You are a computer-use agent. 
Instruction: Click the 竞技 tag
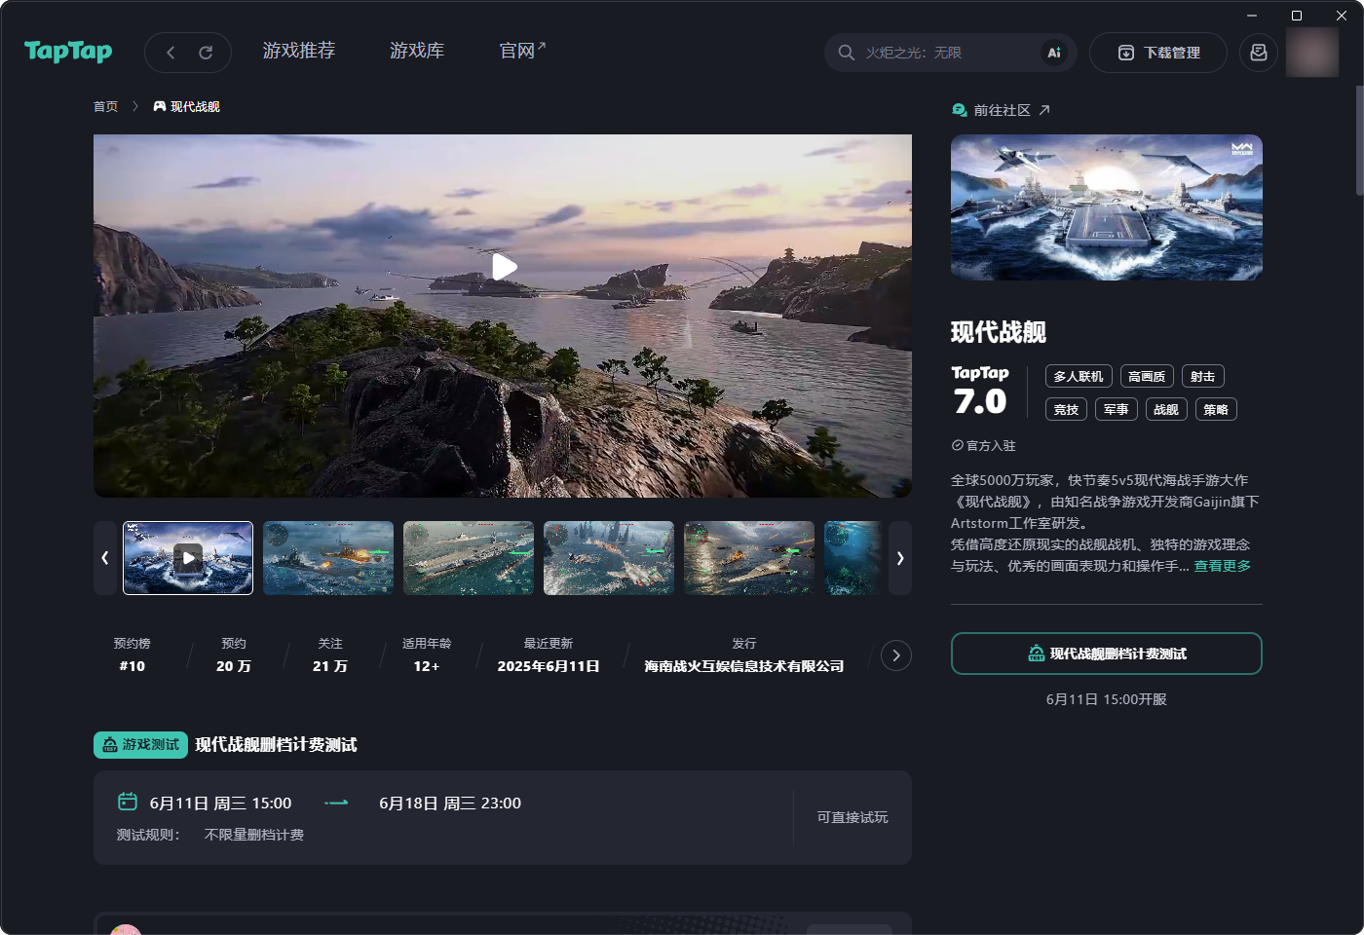click(1066, 410)
